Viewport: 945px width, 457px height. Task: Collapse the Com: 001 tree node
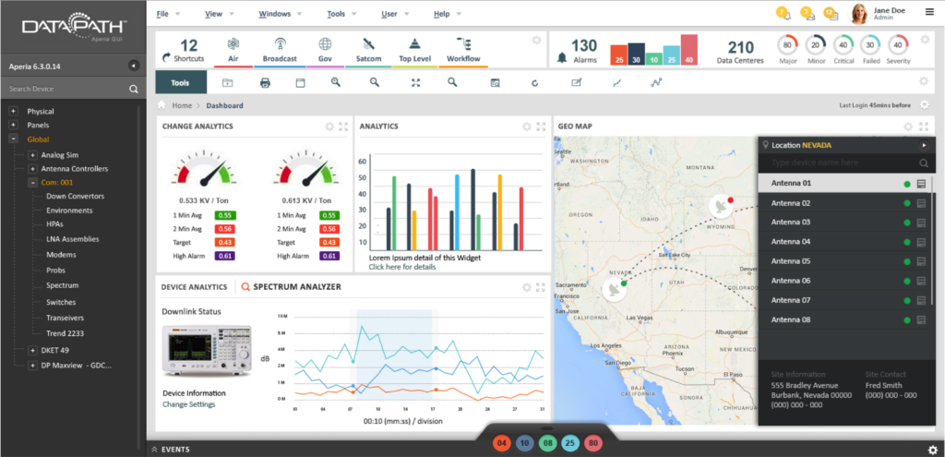coord(32,183)
